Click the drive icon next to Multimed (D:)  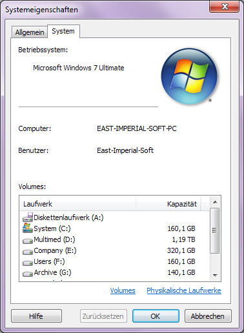coord(28,241)
